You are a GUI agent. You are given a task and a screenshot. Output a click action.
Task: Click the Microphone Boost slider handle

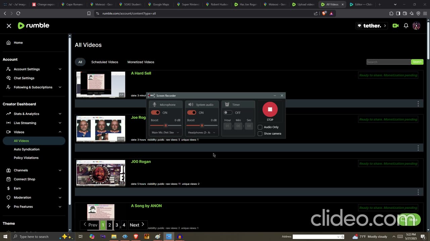pyautogui.click(x=166, y=126)
